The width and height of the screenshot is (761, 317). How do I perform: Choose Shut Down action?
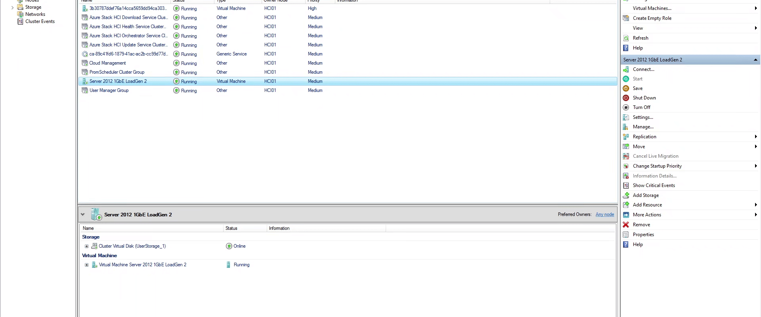click(644, 98)
